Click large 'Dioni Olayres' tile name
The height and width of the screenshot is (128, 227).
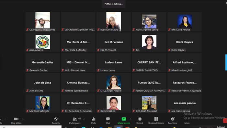pos(185,42)
